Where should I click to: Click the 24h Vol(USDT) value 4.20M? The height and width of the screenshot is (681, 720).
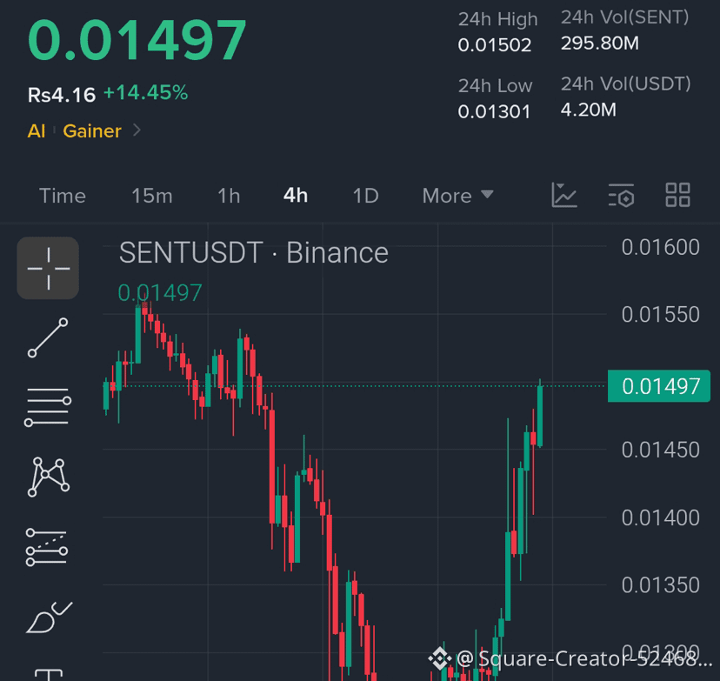tap(588, 110)
